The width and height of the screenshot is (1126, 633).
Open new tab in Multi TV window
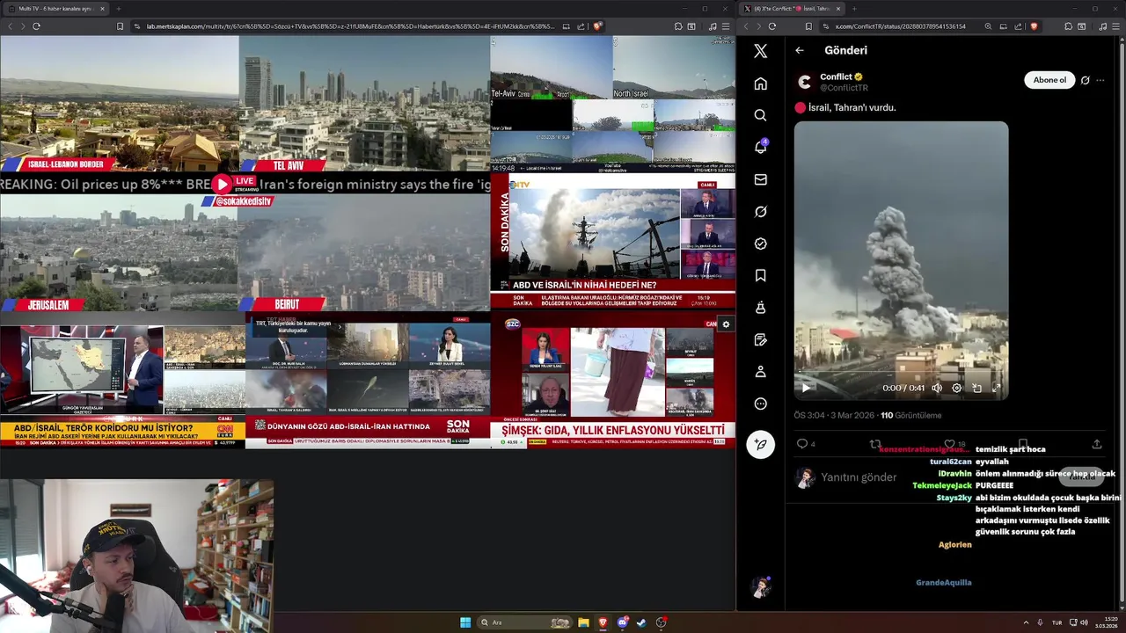coord(118,8)
